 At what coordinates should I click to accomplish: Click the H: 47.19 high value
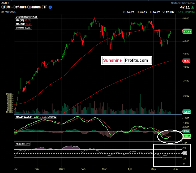tap(142, 12)
